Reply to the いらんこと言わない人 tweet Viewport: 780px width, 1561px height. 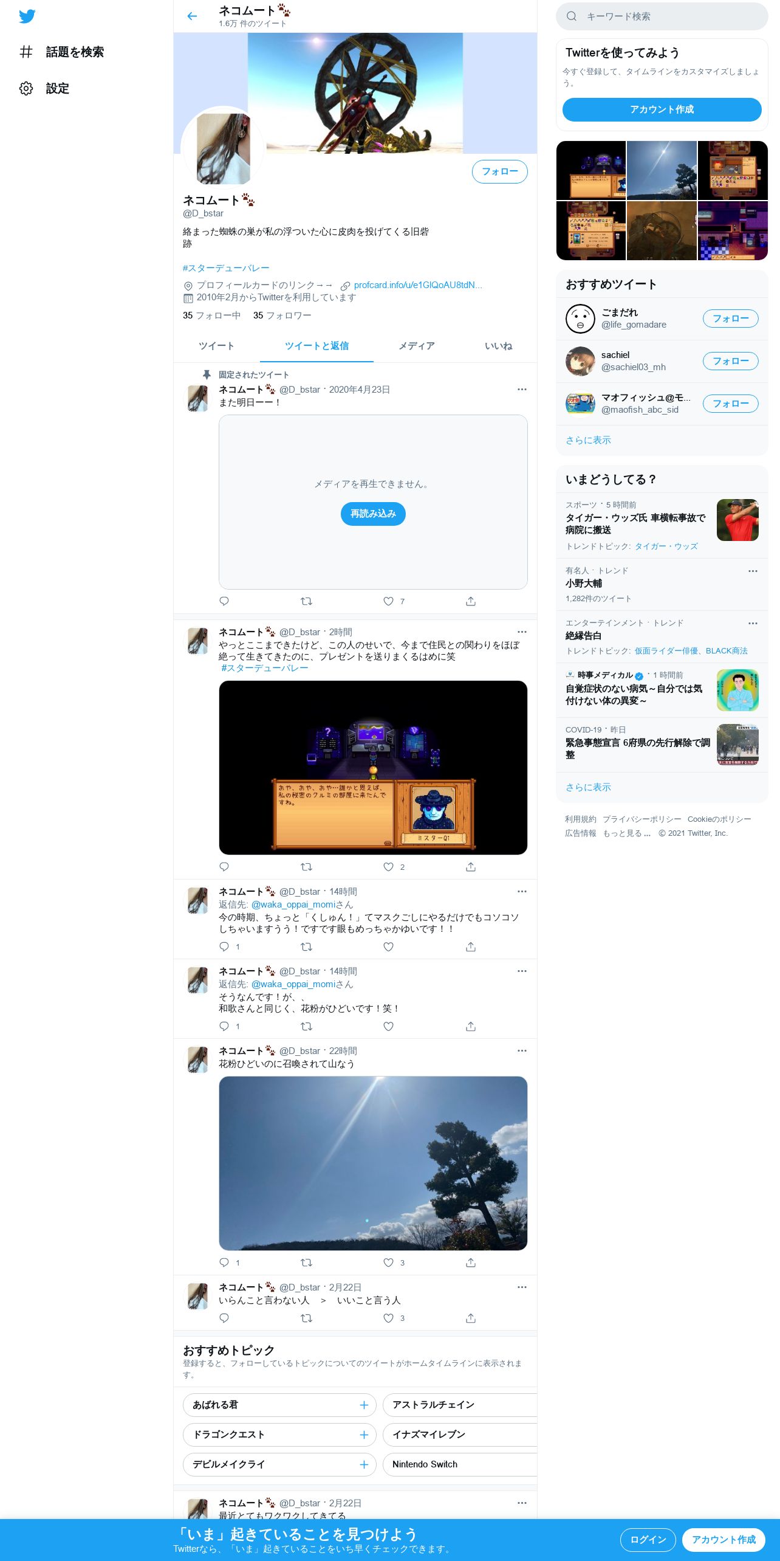224,1318
